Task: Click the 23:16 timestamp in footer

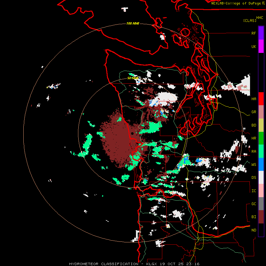Action: pyautogui.click(x=193, y=264)
